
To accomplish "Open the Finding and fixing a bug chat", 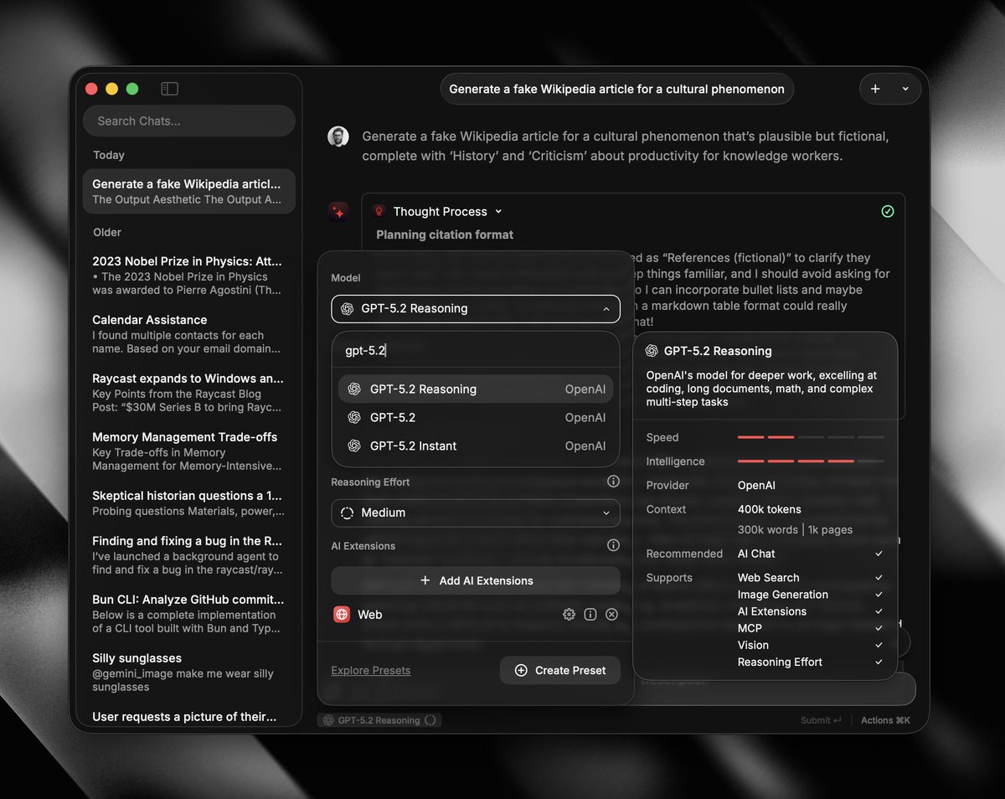I will 189,555.
